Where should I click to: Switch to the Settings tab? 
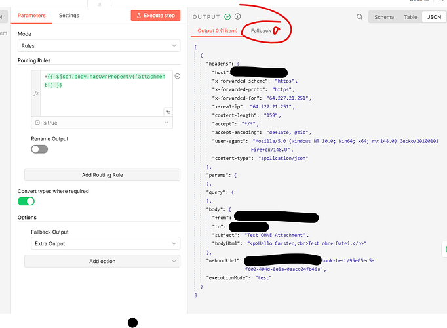click(69, 15)
